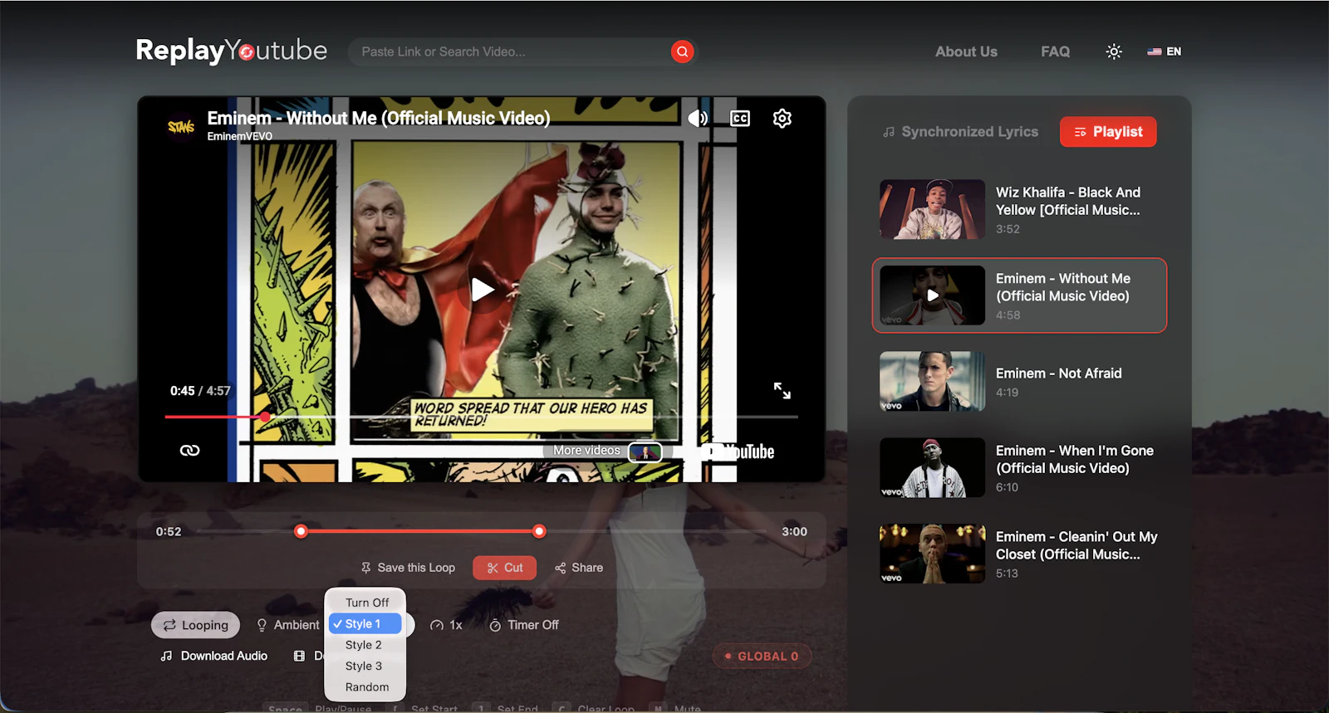
Task: Select Style 1 in ambient menu
Action: tap(365, 623)
